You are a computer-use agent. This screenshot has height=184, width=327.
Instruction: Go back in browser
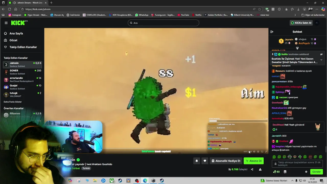[3, 9]
